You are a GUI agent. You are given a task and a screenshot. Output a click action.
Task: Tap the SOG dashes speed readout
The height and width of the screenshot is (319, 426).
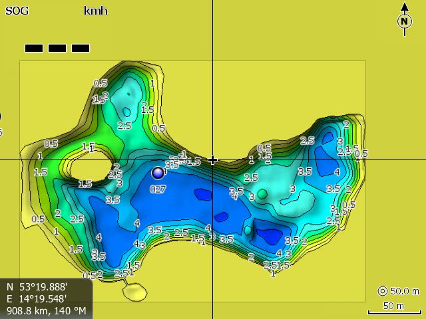(x=57, y=48)
